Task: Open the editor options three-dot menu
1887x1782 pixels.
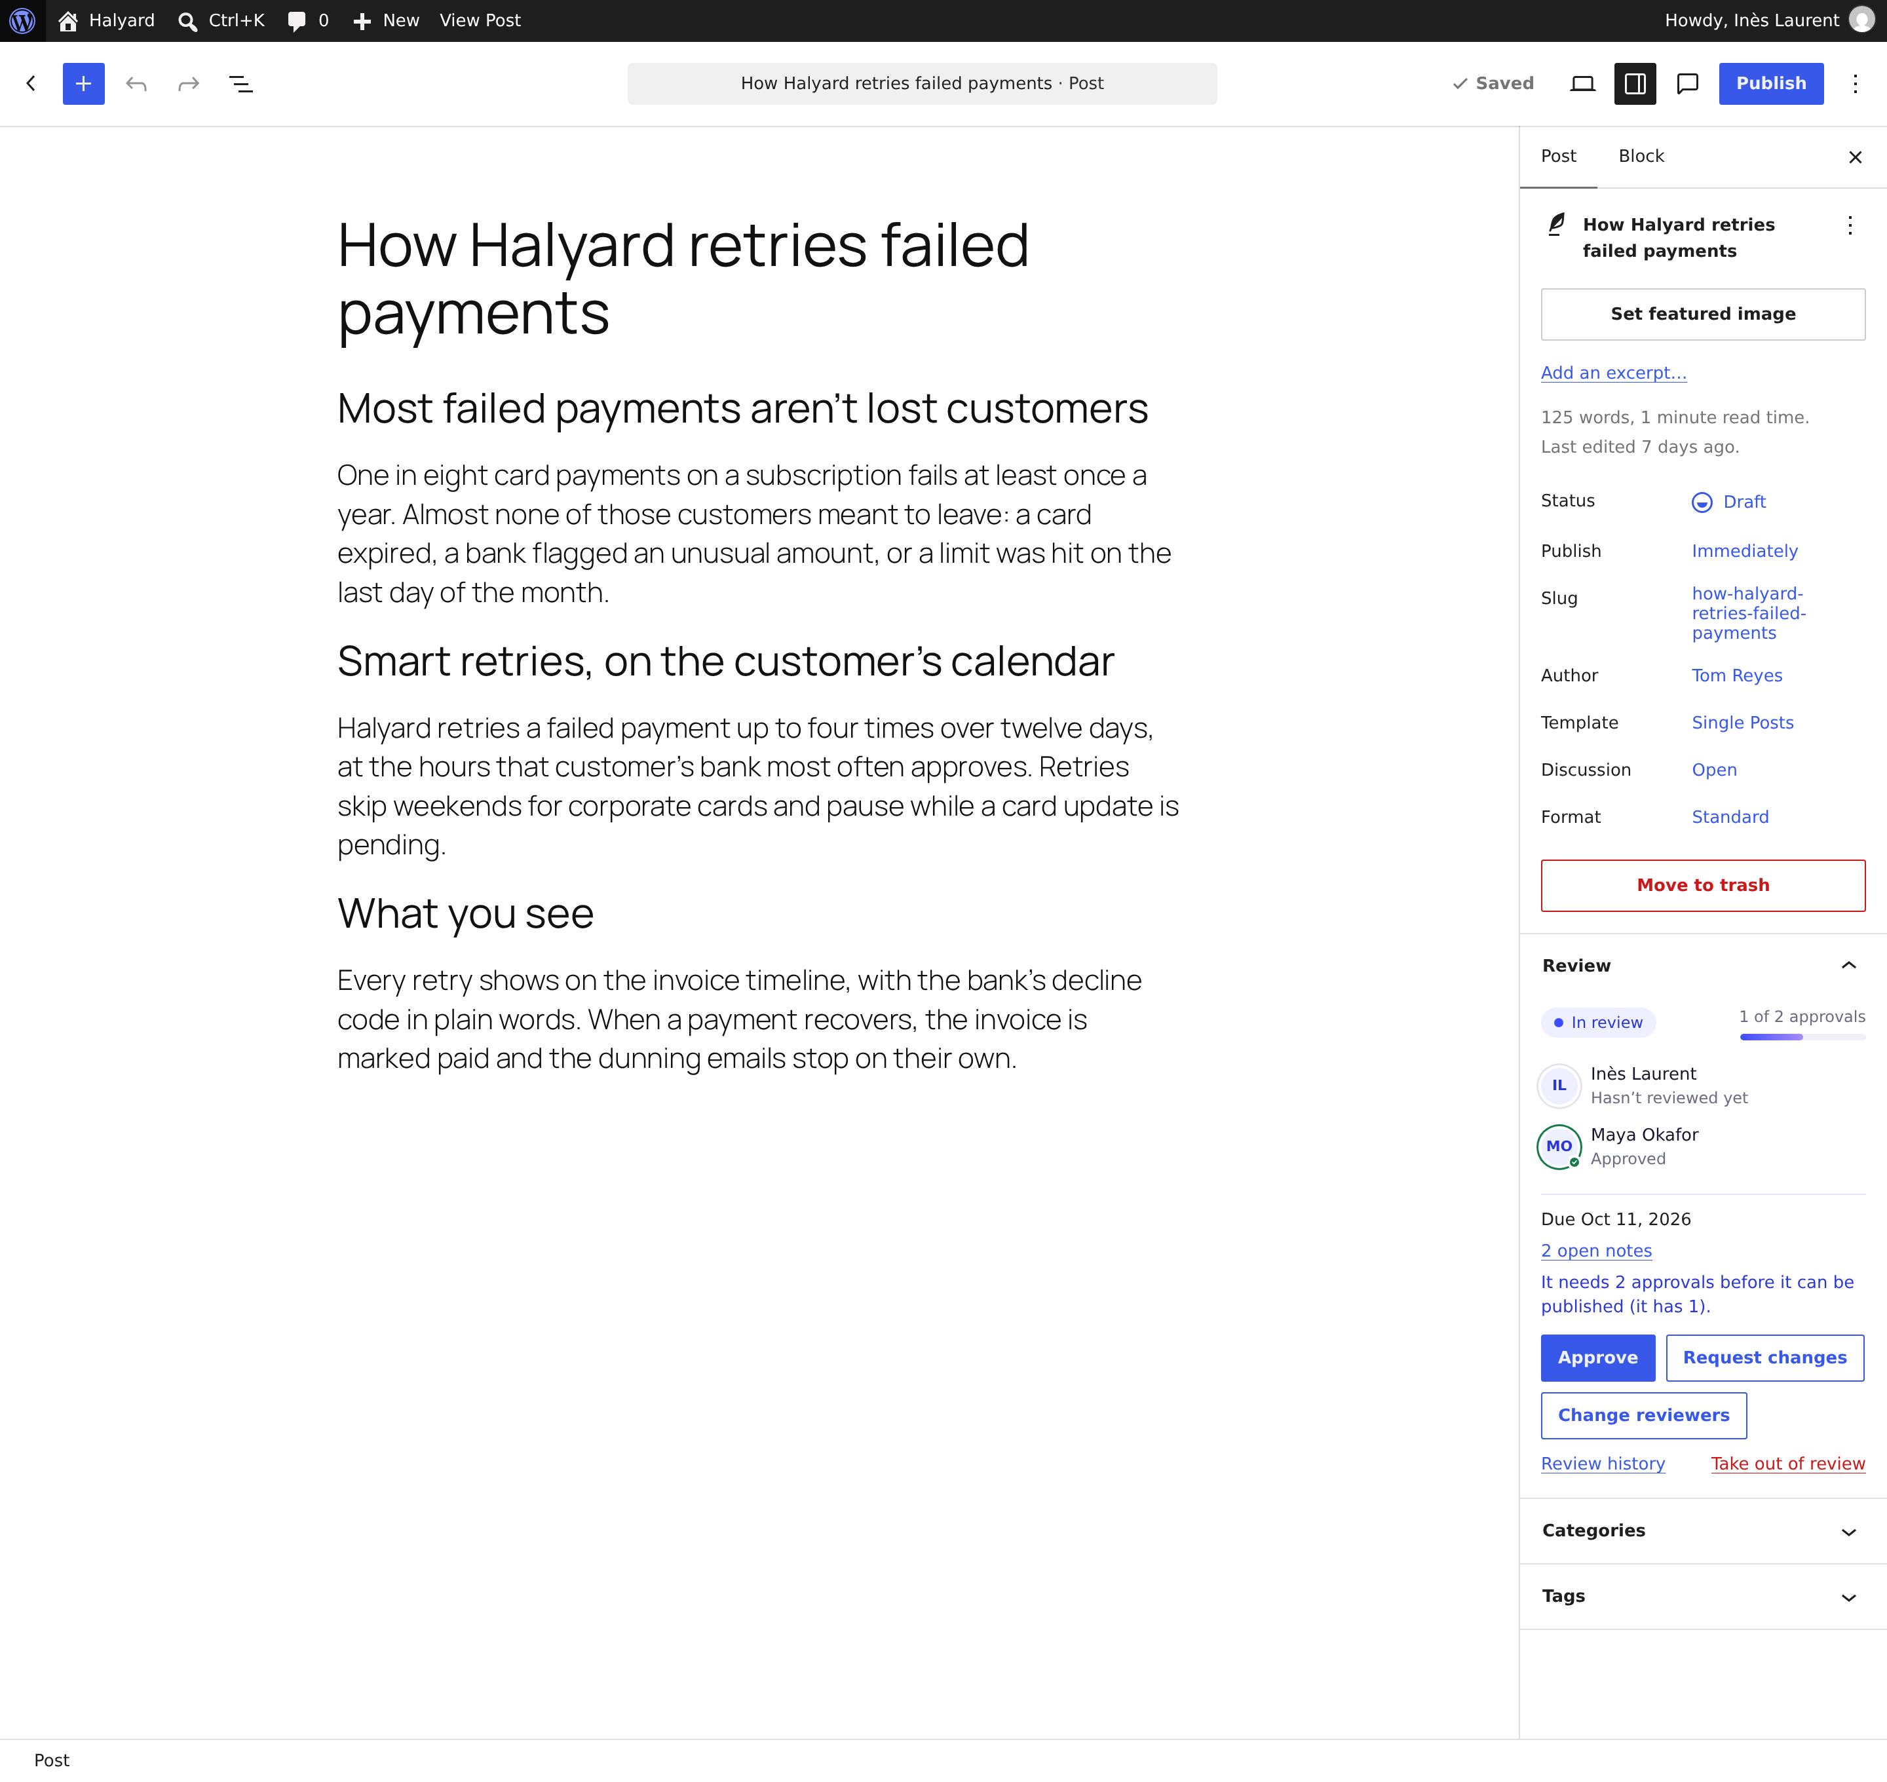Action: pyautogui.click(x=1855, y=84)
